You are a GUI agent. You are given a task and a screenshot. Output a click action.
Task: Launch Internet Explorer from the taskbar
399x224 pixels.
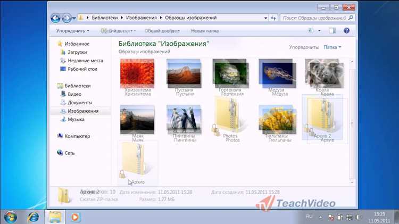coord(34,217)
